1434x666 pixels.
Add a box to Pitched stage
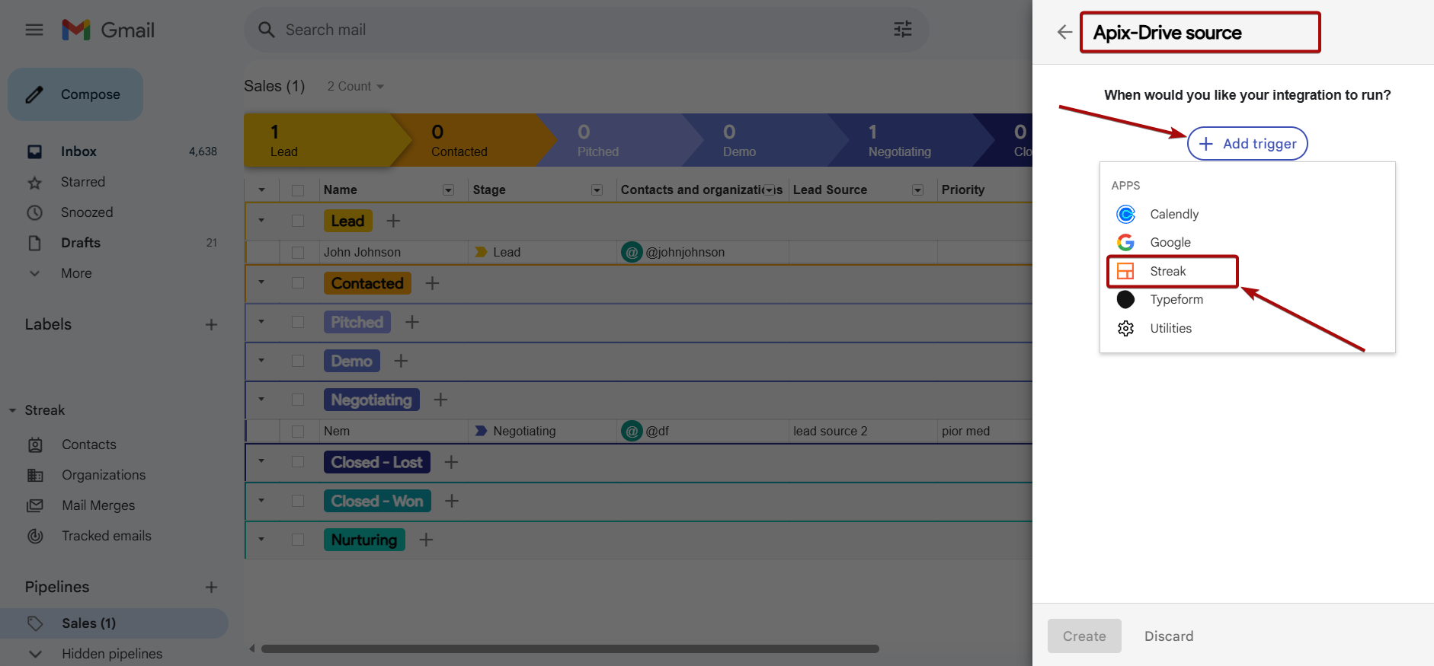point(412,322)
